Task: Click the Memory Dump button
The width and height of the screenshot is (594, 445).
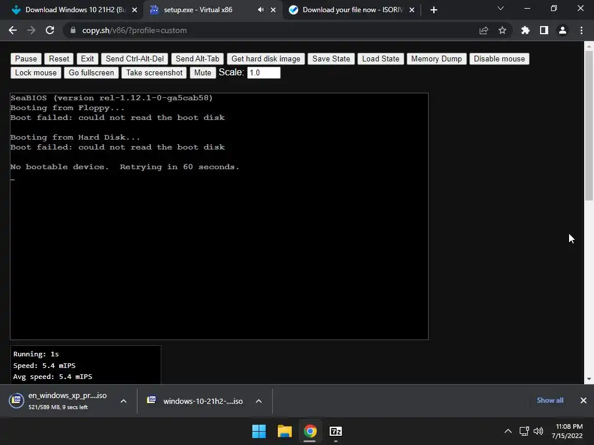Action: point(436,59)
